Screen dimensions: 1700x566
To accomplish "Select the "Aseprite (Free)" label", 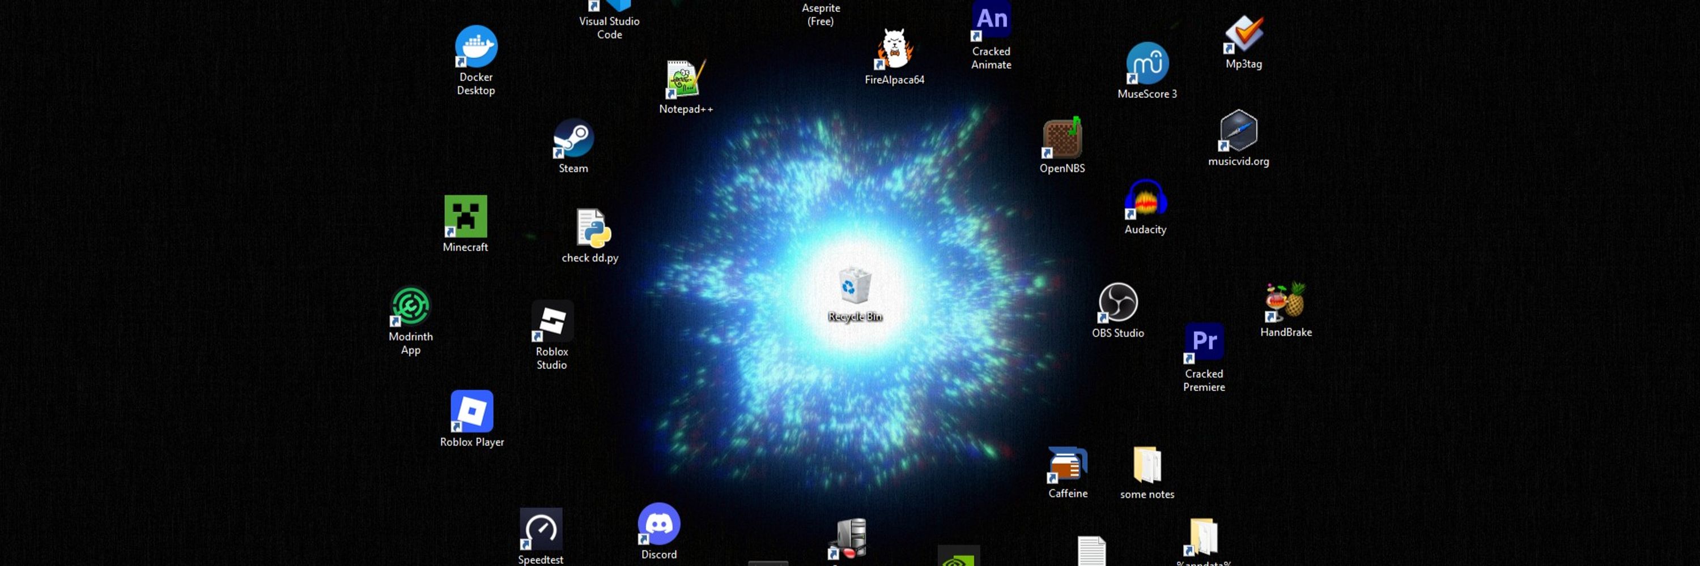I will (821, 15).
